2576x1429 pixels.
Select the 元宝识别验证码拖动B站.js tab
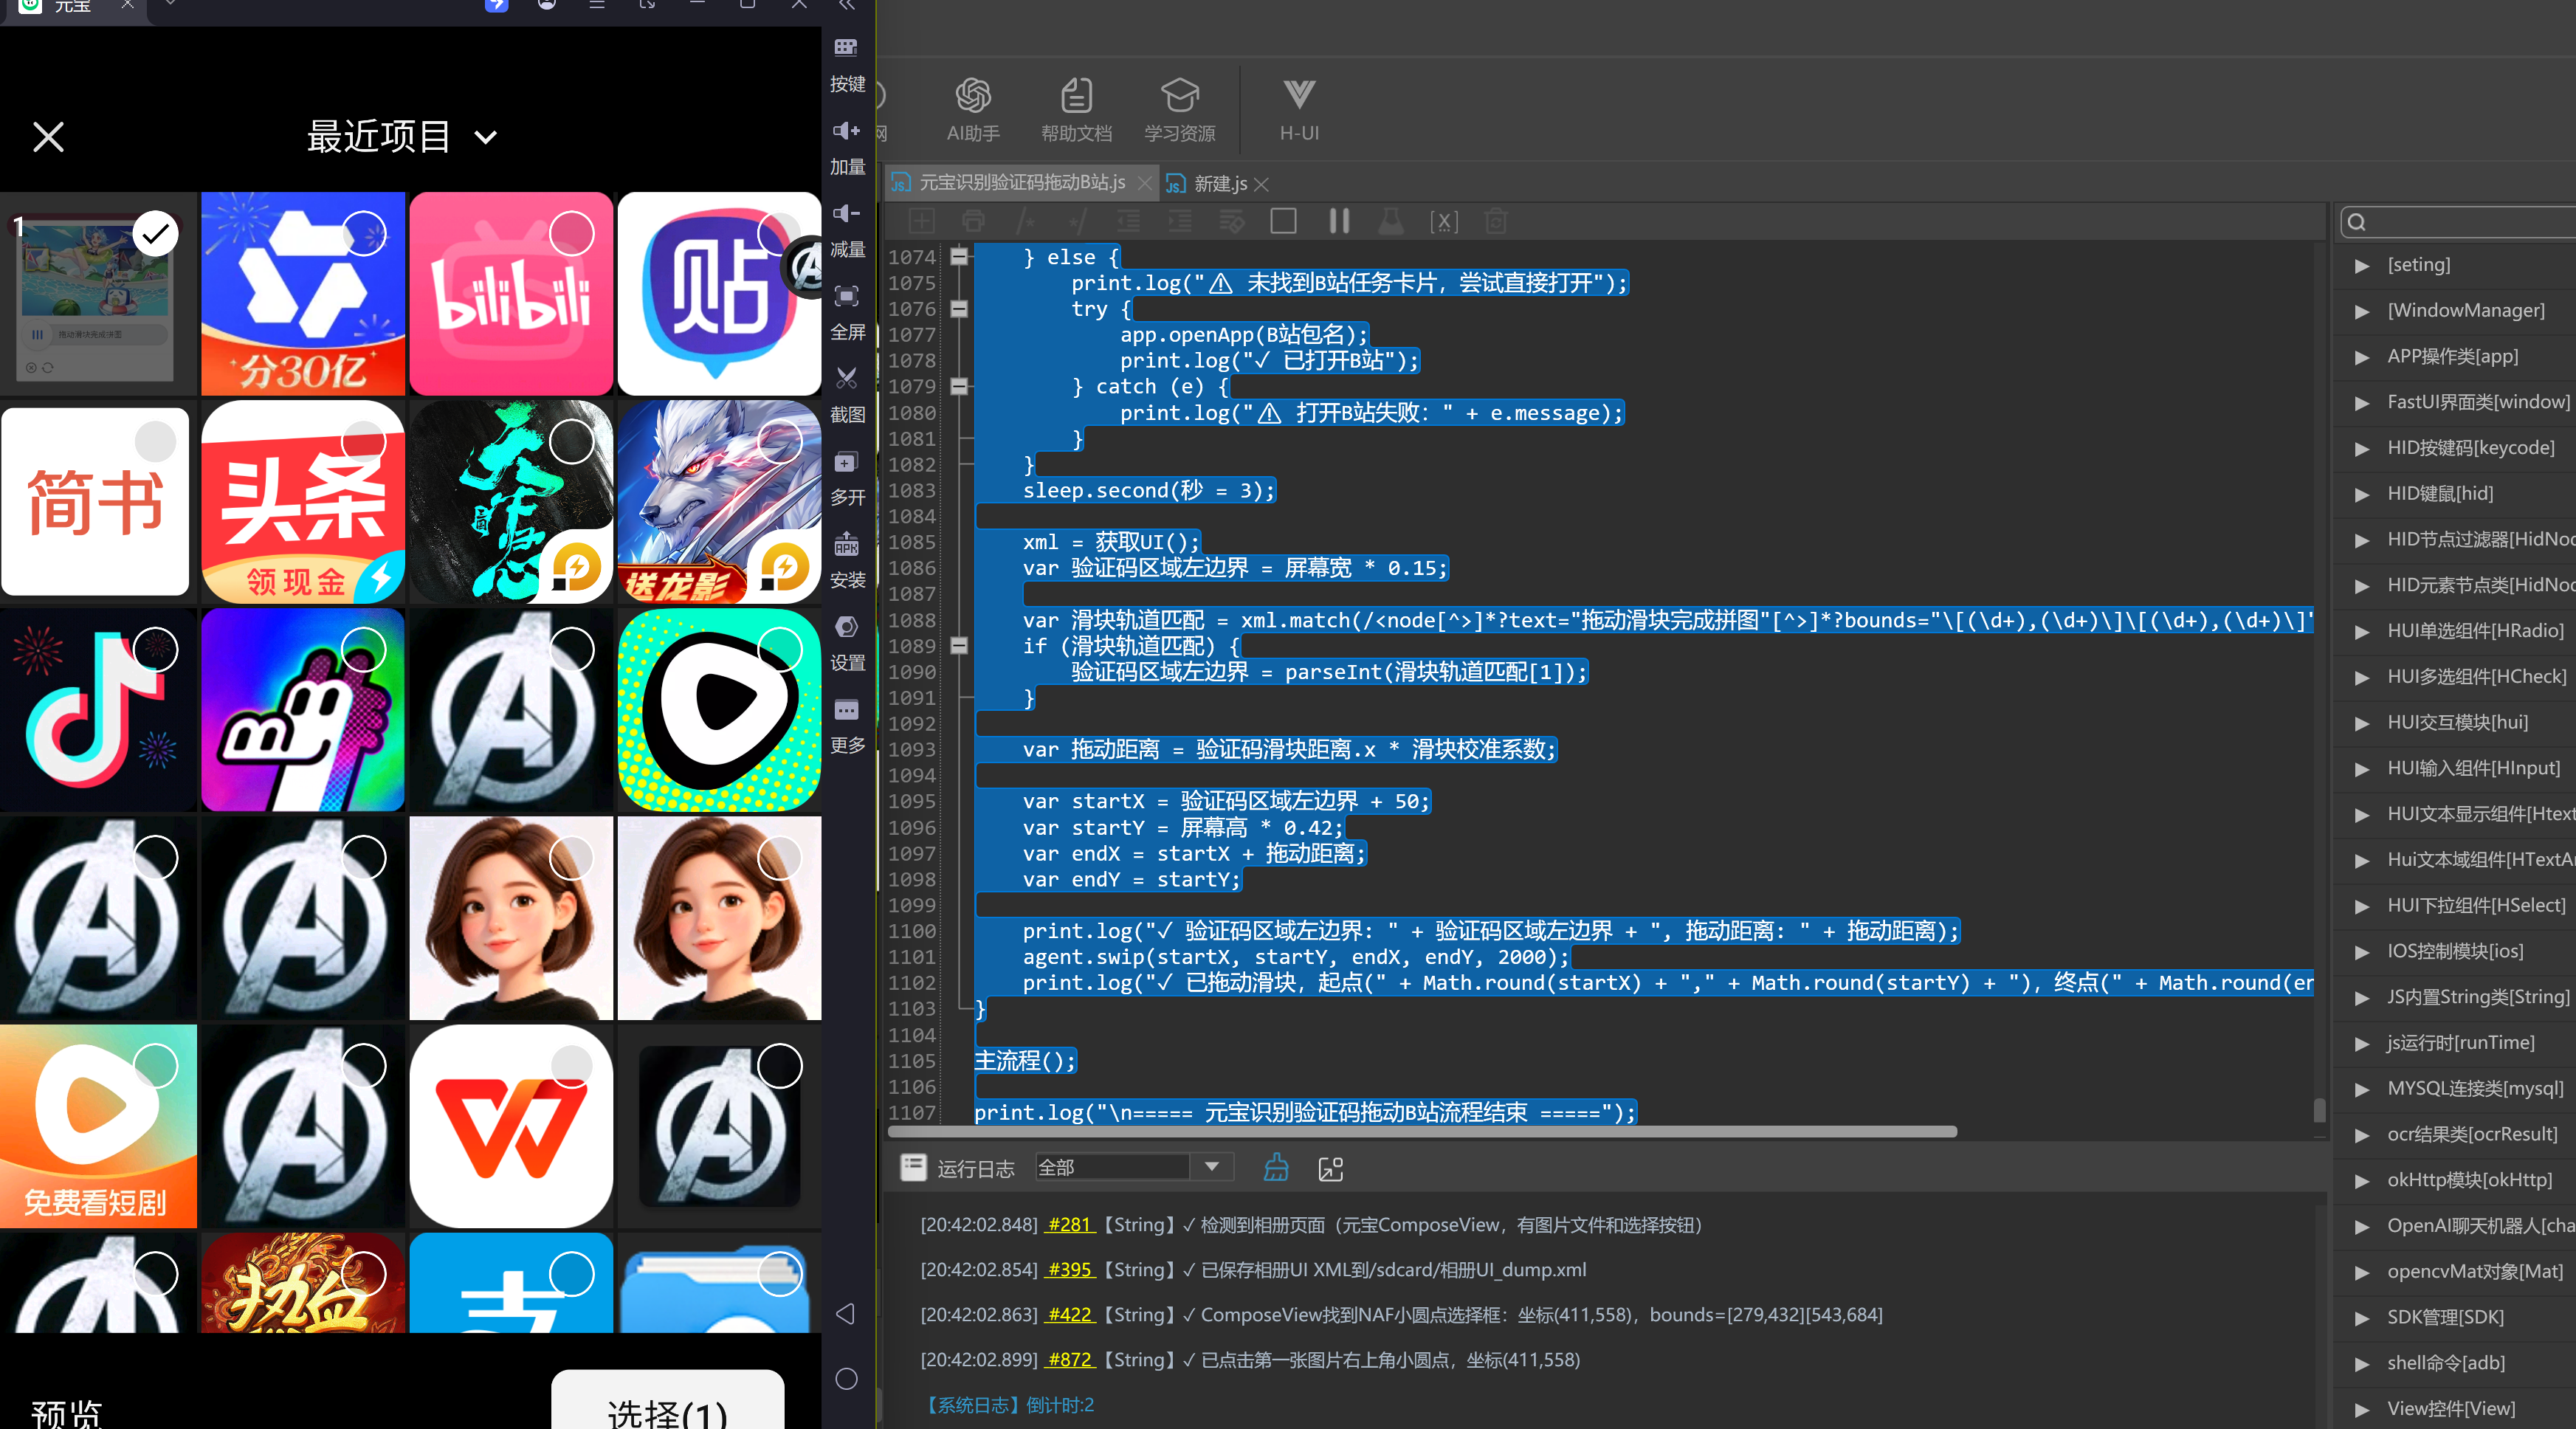pos(1021,182)
